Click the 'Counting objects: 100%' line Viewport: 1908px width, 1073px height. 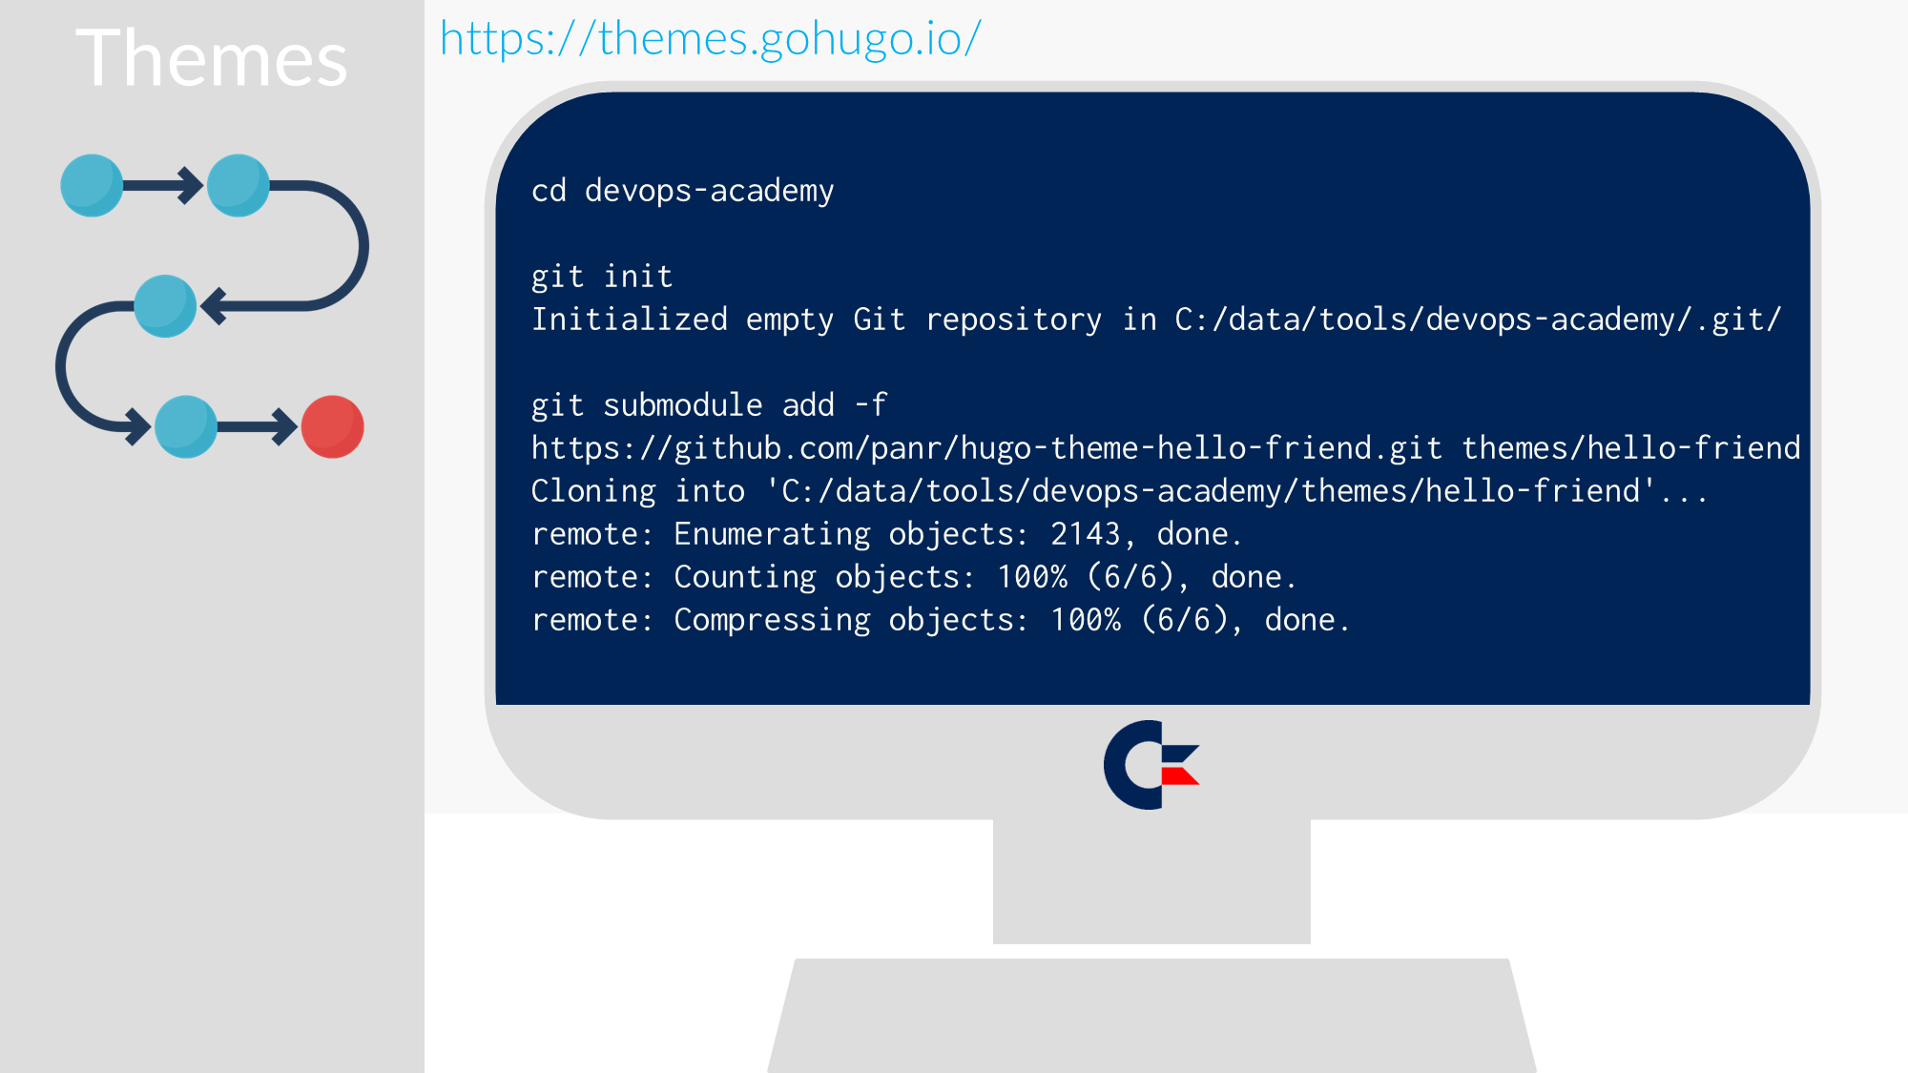coord(914,577)
